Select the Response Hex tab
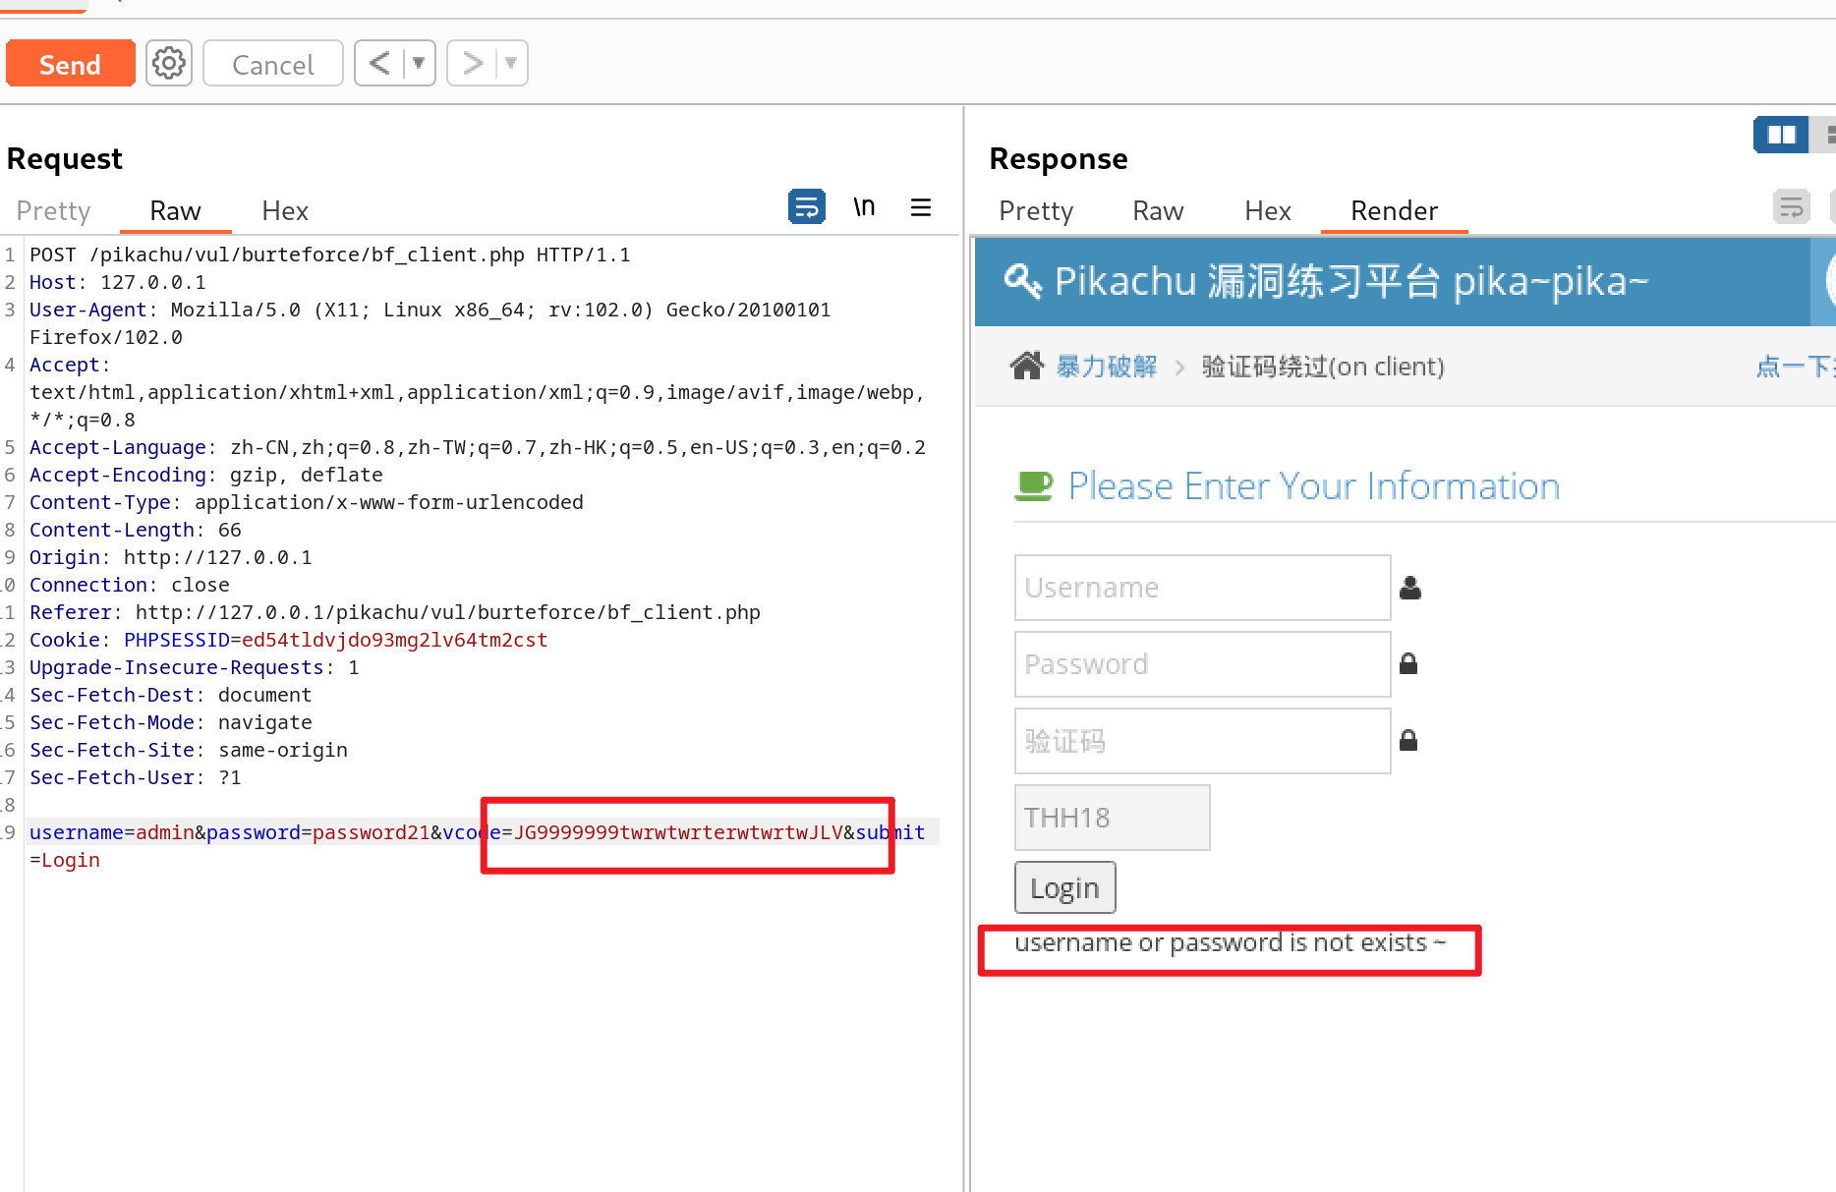Screen dimensions: 1836x1192 [x=1268, y=210]
